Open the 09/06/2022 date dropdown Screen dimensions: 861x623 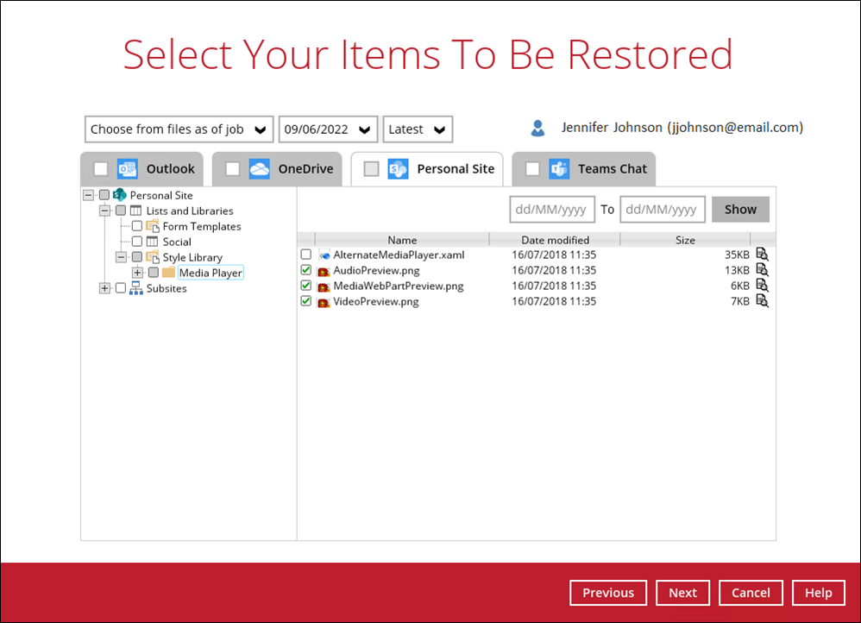[x=328, y=129]
